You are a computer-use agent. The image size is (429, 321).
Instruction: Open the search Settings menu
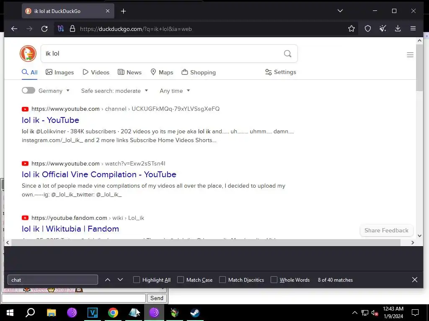280,72
